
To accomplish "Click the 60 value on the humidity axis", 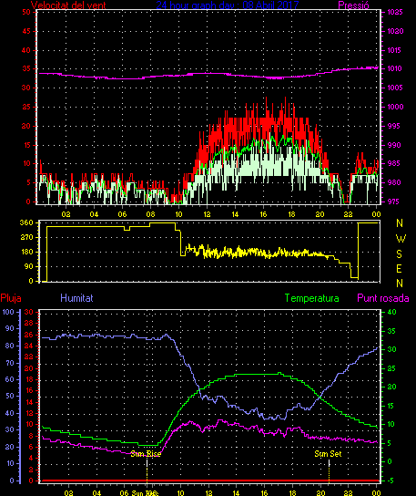I will [x=10, y=379].
